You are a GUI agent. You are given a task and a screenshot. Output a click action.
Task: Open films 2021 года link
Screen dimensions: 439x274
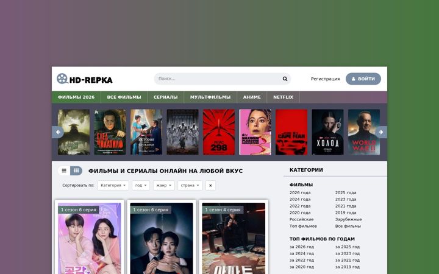(346, 206)
